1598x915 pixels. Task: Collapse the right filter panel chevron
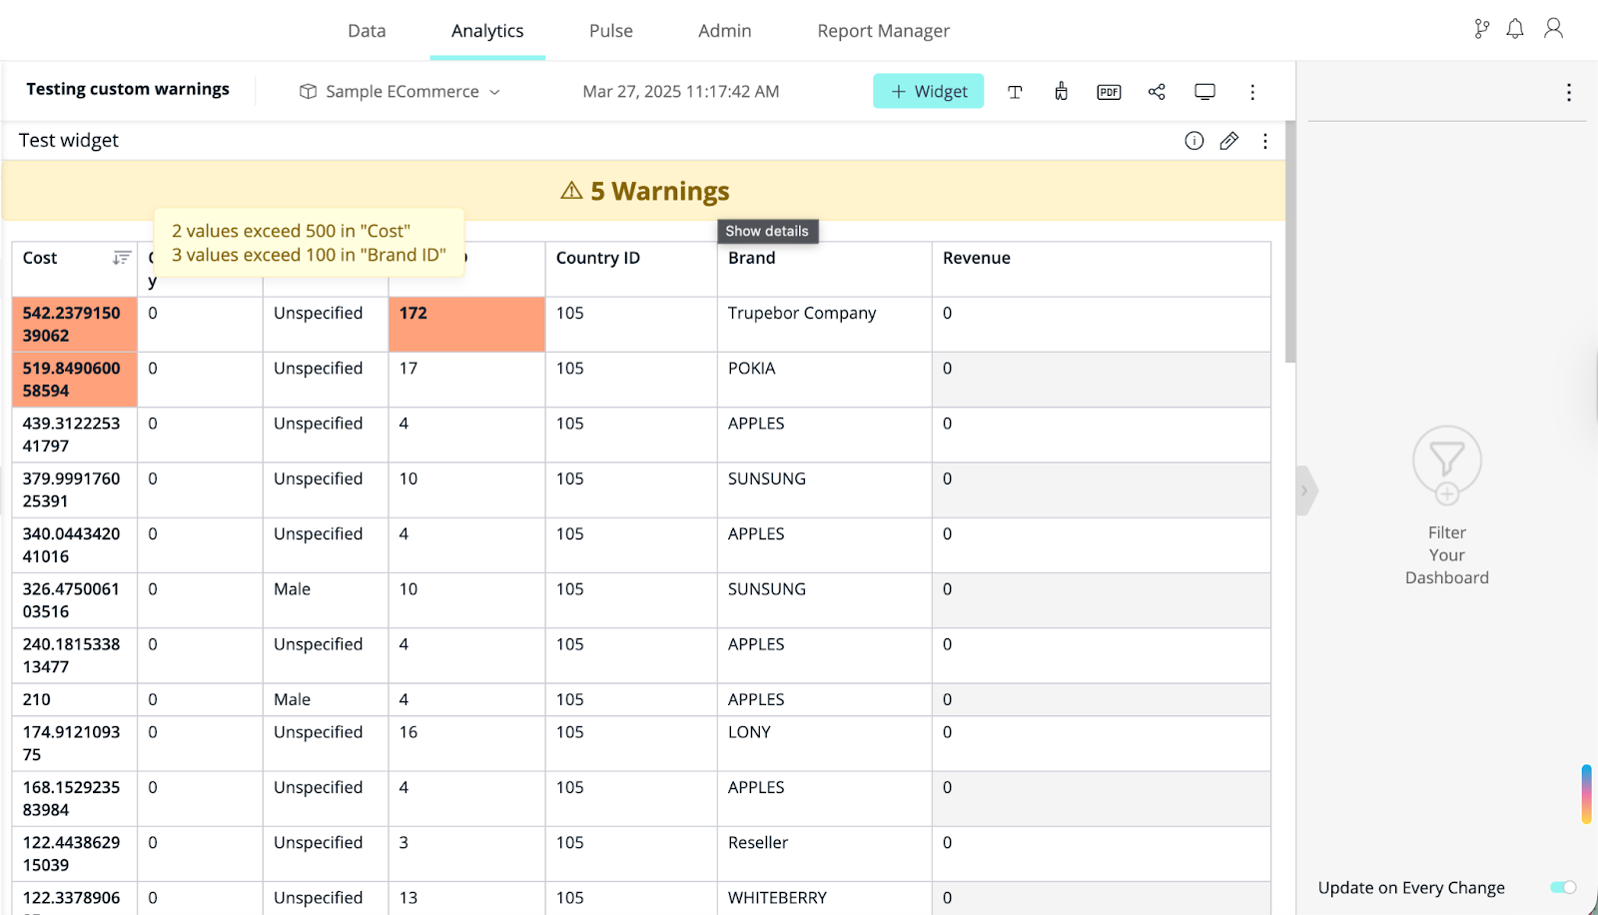(1305, 490)
